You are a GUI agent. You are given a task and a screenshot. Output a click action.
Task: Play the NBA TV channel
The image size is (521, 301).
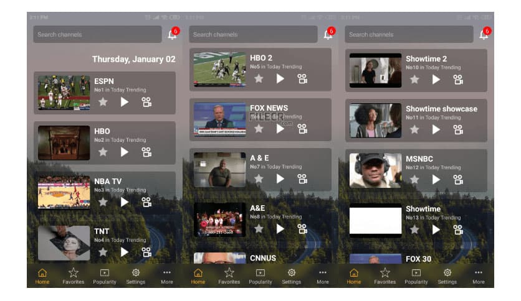point(124,202)
